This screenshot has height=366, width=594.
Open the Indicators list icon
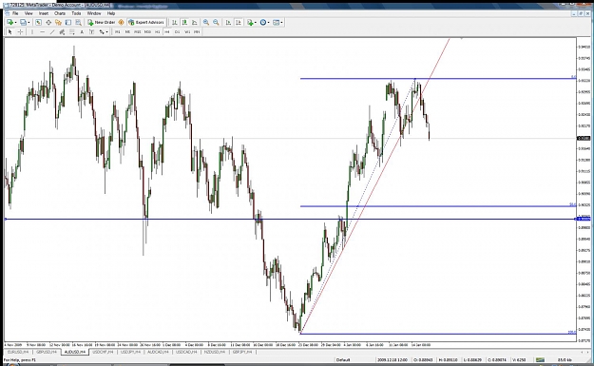pos(250,23)
